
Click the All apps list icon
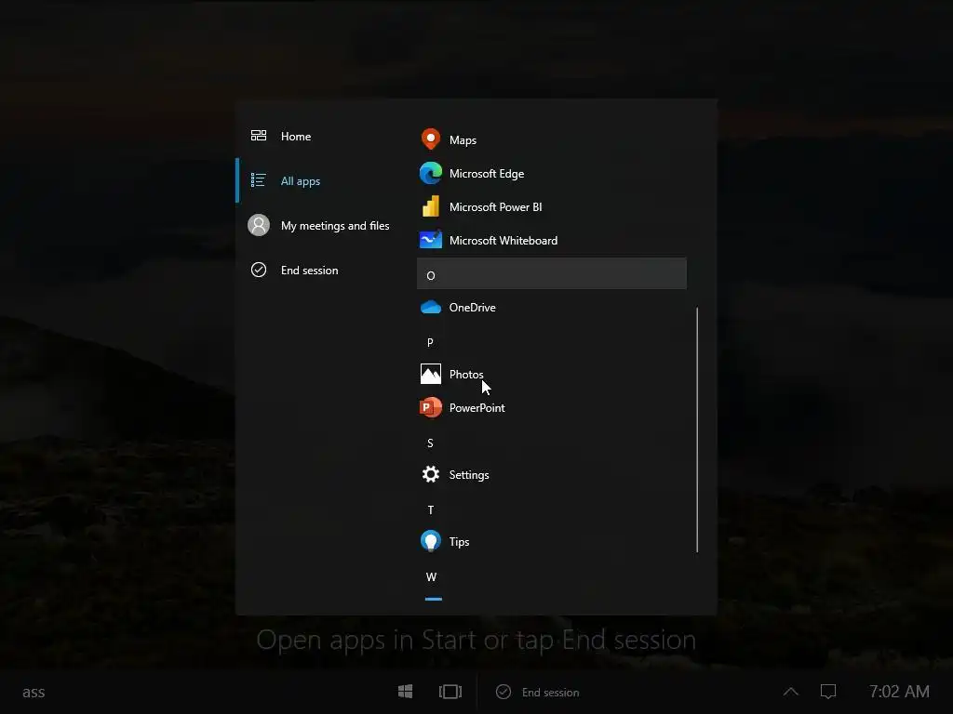coord(259,180)
